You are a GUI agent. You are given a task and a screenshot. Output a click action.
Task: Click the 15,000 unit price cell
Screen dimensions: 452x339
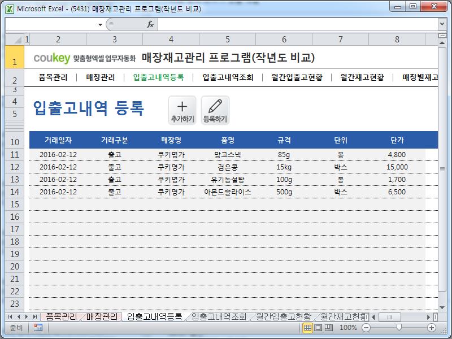coord(397,167)
